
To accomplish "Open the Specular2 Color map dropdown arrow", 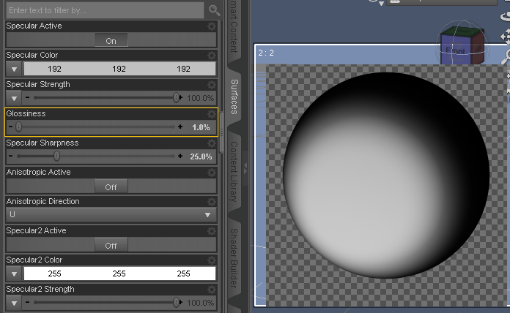I will (x=14, y=274).
